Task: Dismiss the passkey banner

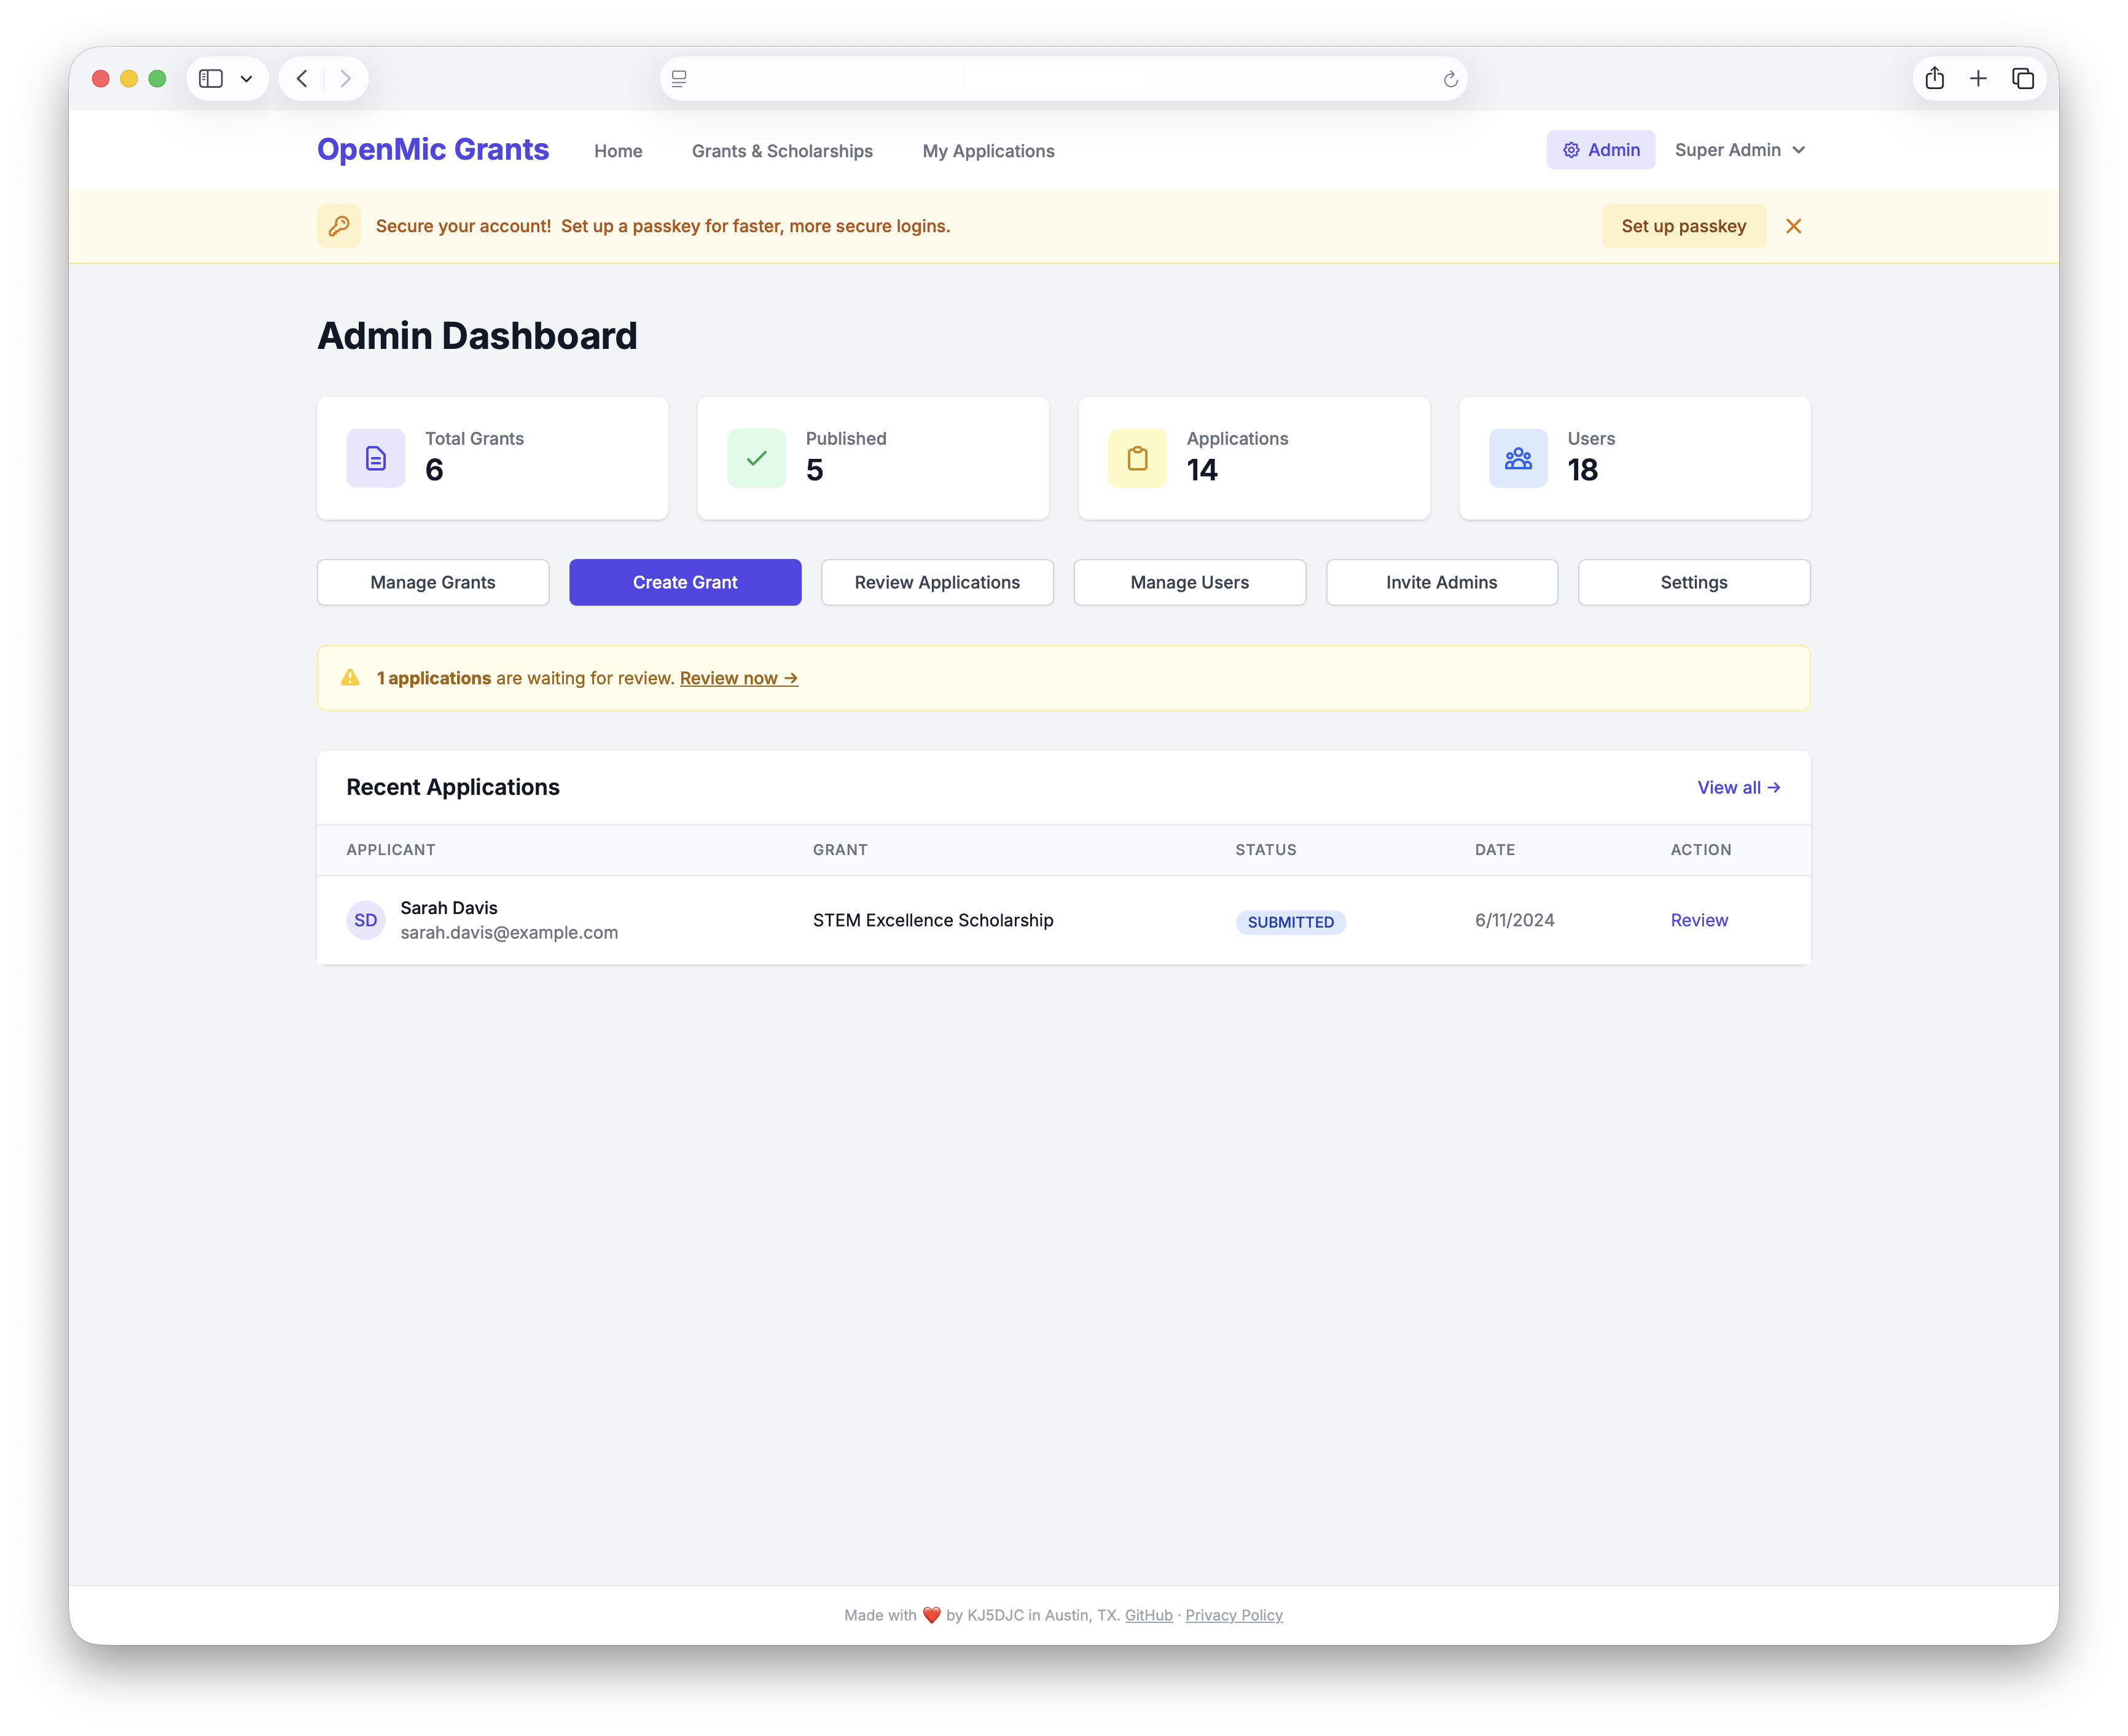Action: coord(1793,226)
